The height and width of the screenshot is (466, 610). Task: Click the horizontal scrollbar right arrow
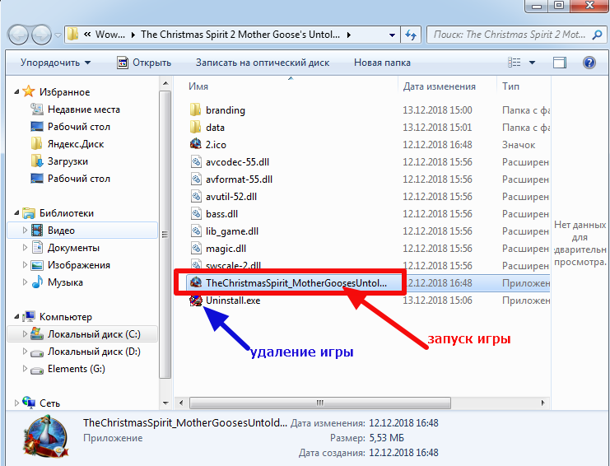(543, 403)
